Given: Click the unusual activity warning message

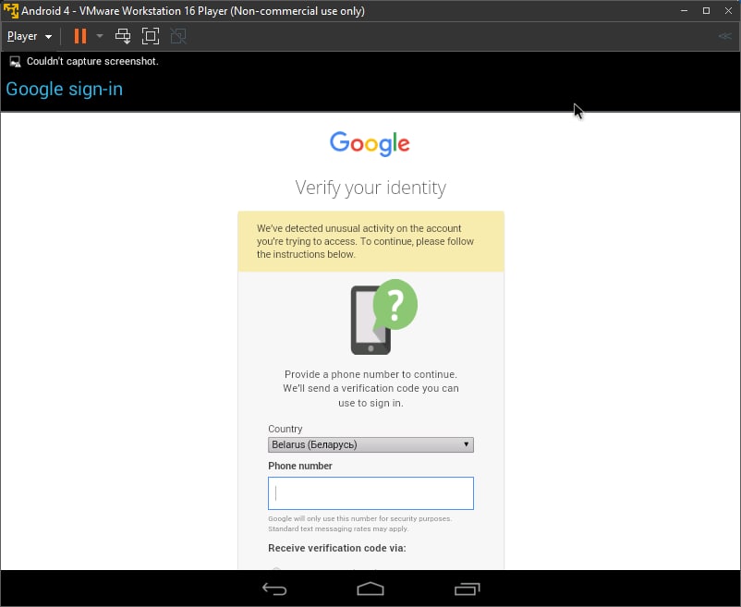Looking at the screenshot, I should pyautogui.click(x=371, y=241).
